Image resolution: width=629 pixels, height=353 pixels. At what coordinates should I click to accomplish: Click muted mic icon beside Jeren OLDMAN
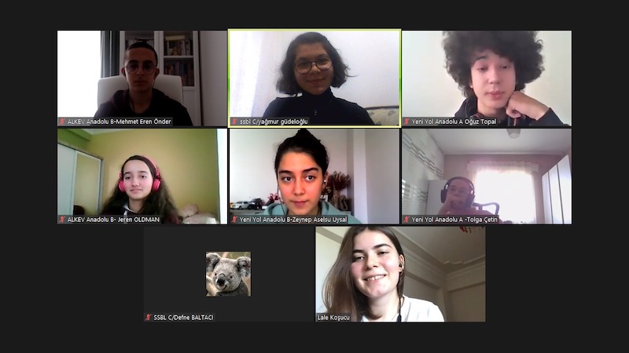point(62,220)
